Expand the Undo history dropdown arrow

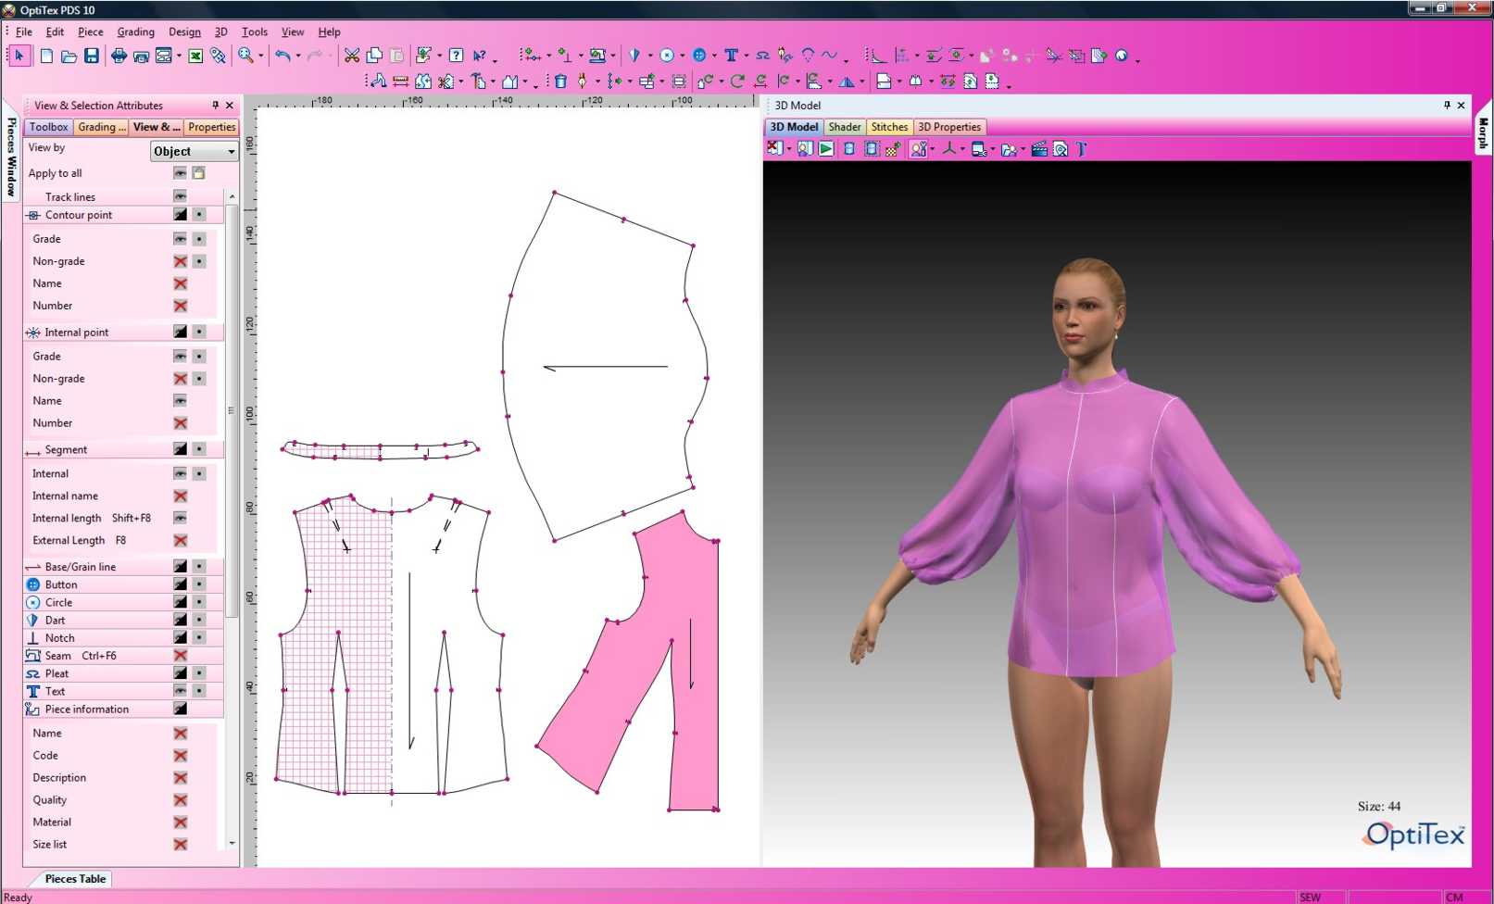coord(297,56)
